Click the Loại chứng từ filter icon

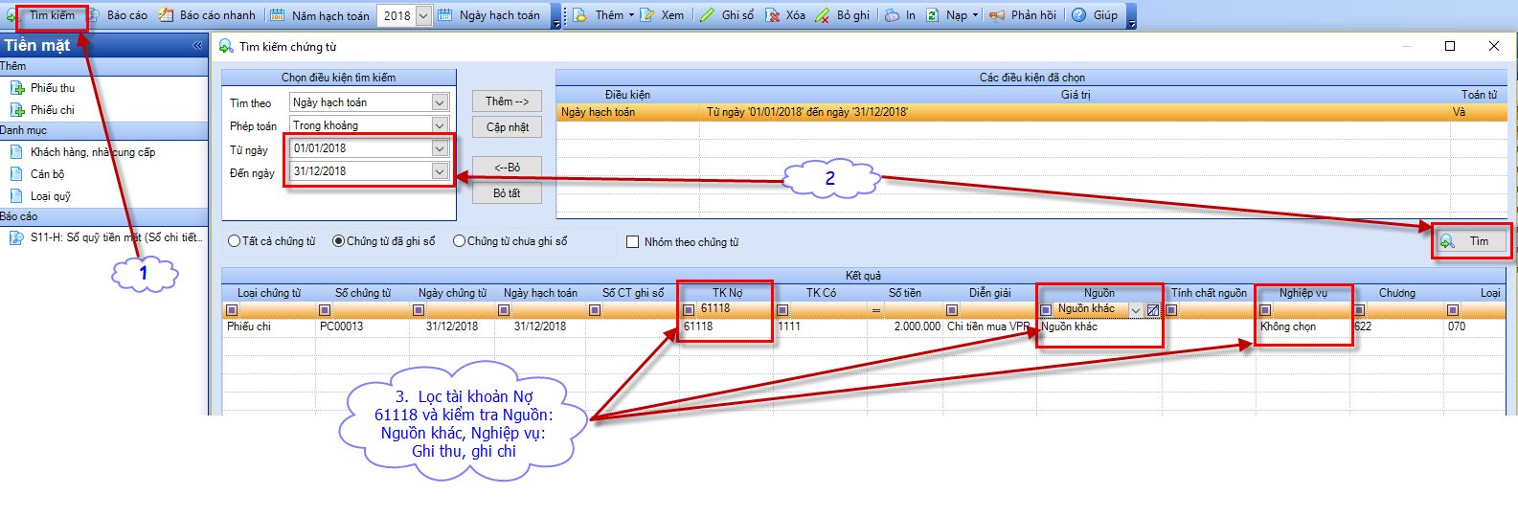tap(232, 310)
